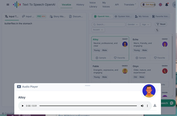Open the API page
Image resolution: width=177 pixels, height=116 pixels.
point(117,5)
